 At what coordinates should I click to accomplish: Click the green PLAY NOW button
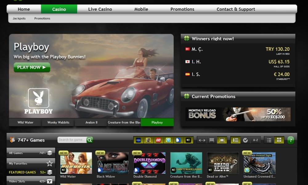tap(32, 67)
